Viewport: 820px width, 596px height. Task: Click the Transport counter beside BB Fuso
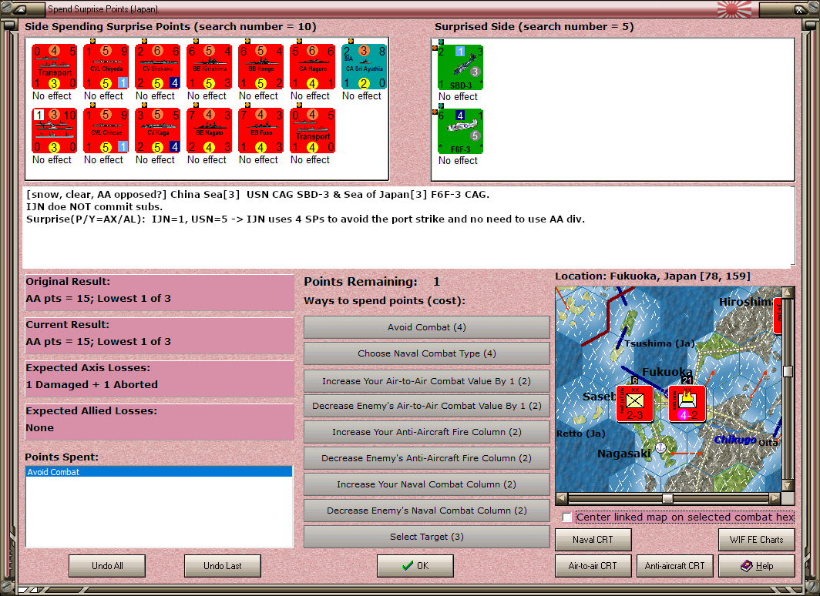(x=313, y=131)
